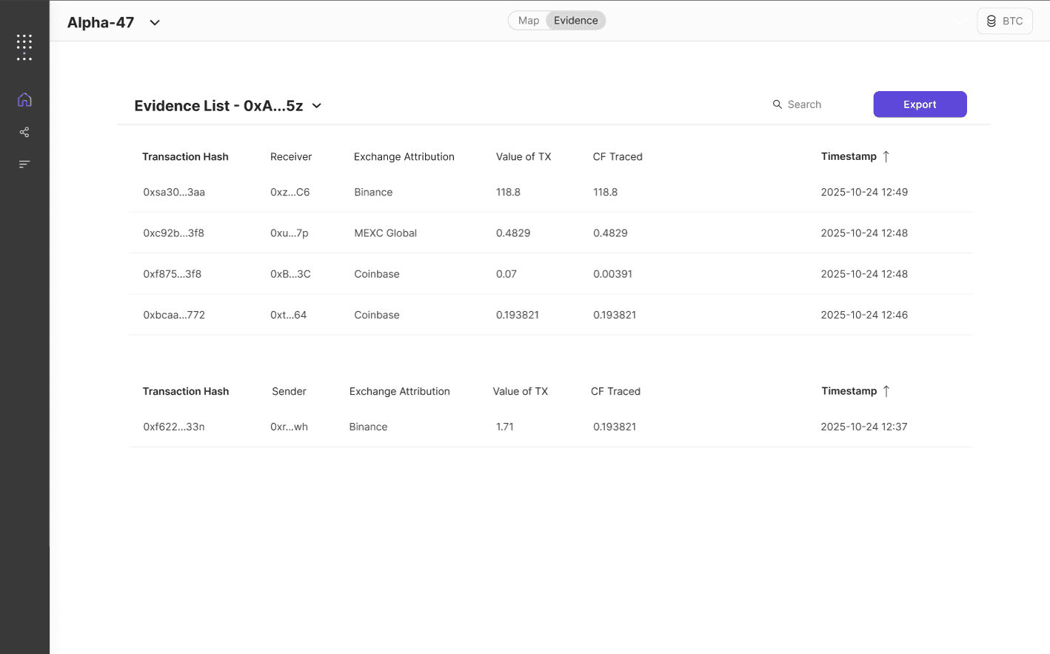Open transaction hash 0xc92b...3f8
The width and height of the screenshot is (1050, 654).
[173, 233]
